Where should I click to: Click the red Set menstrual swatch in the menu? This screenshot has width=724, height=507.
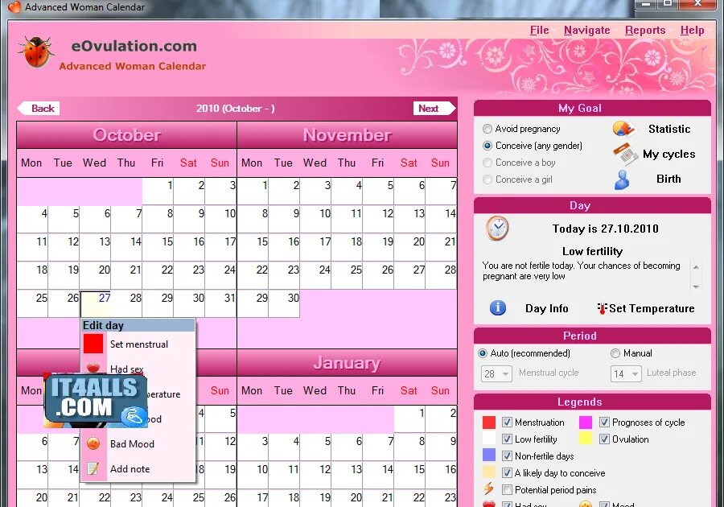[93, 344]
